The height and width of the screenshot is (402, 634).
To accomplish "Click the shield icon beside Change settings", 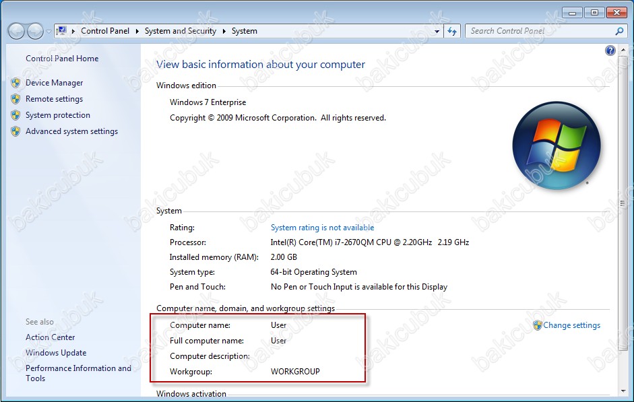I will [538, 326].
